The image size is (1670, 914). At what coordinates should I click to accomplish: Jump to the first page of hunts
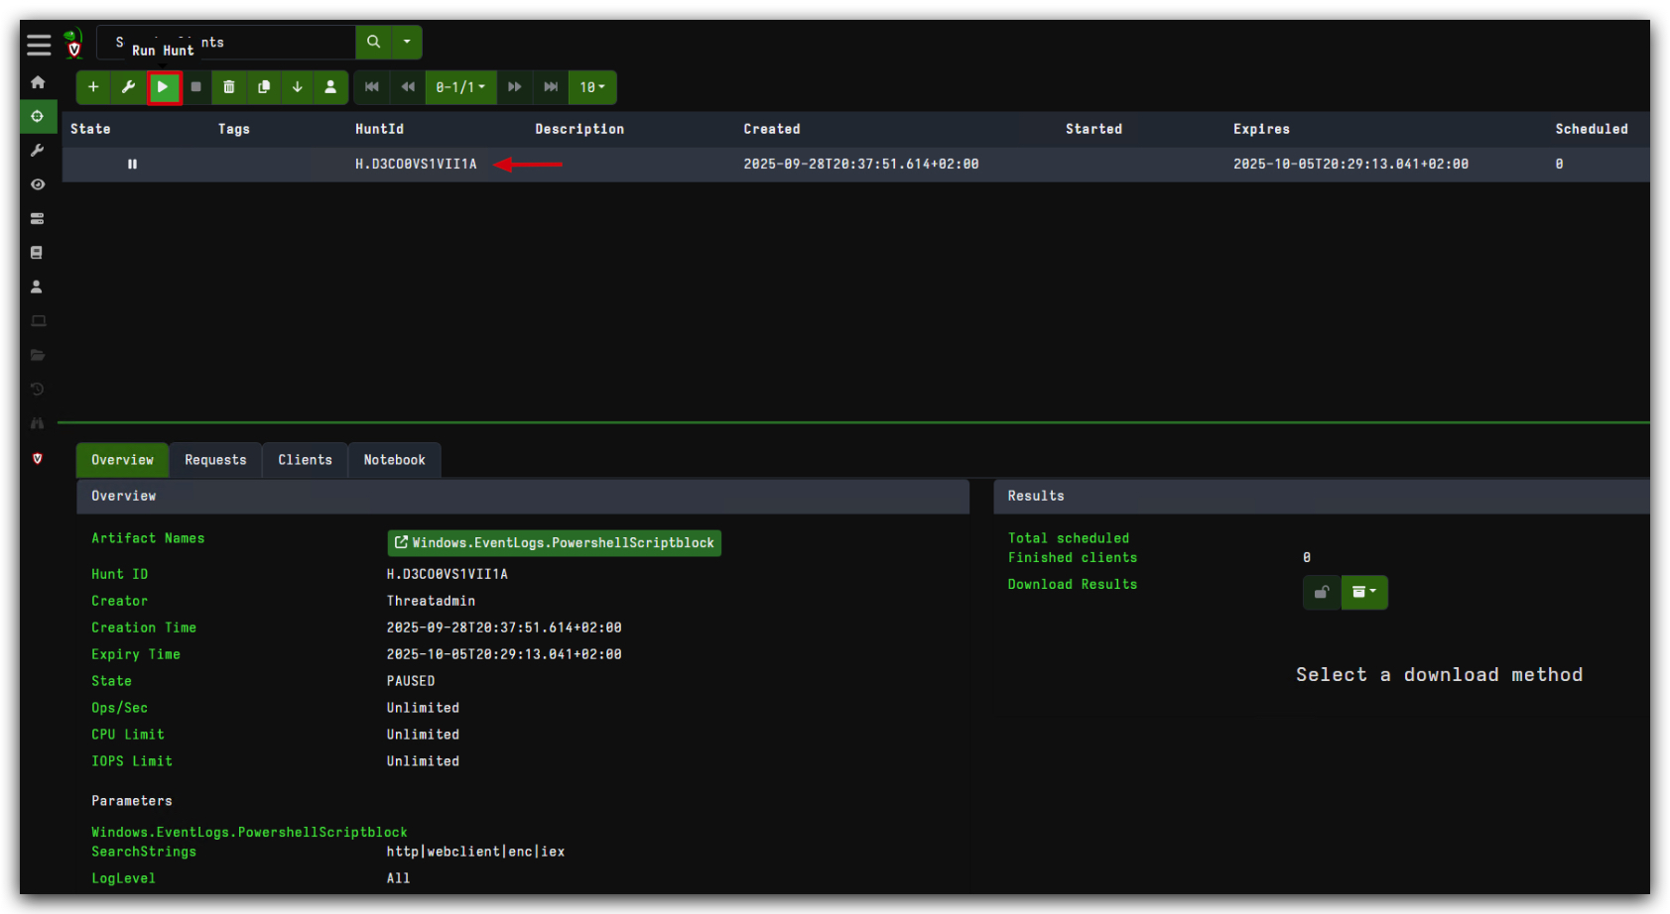click(372, 87)
